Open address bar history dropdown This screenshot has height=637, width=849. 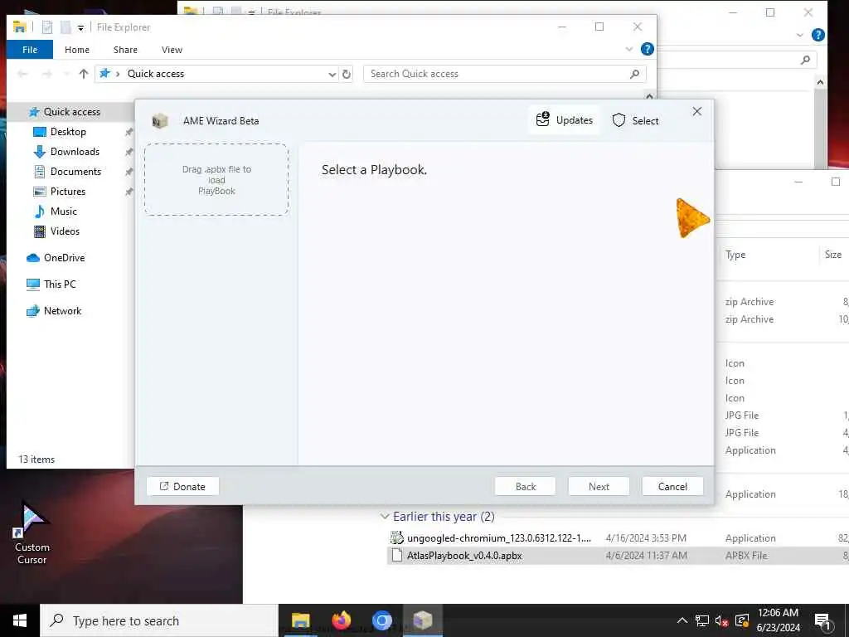click(332, 74)
